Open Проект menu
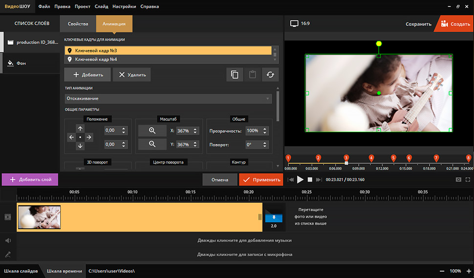Viewport: 474px width, 278px height. (83, 6)
